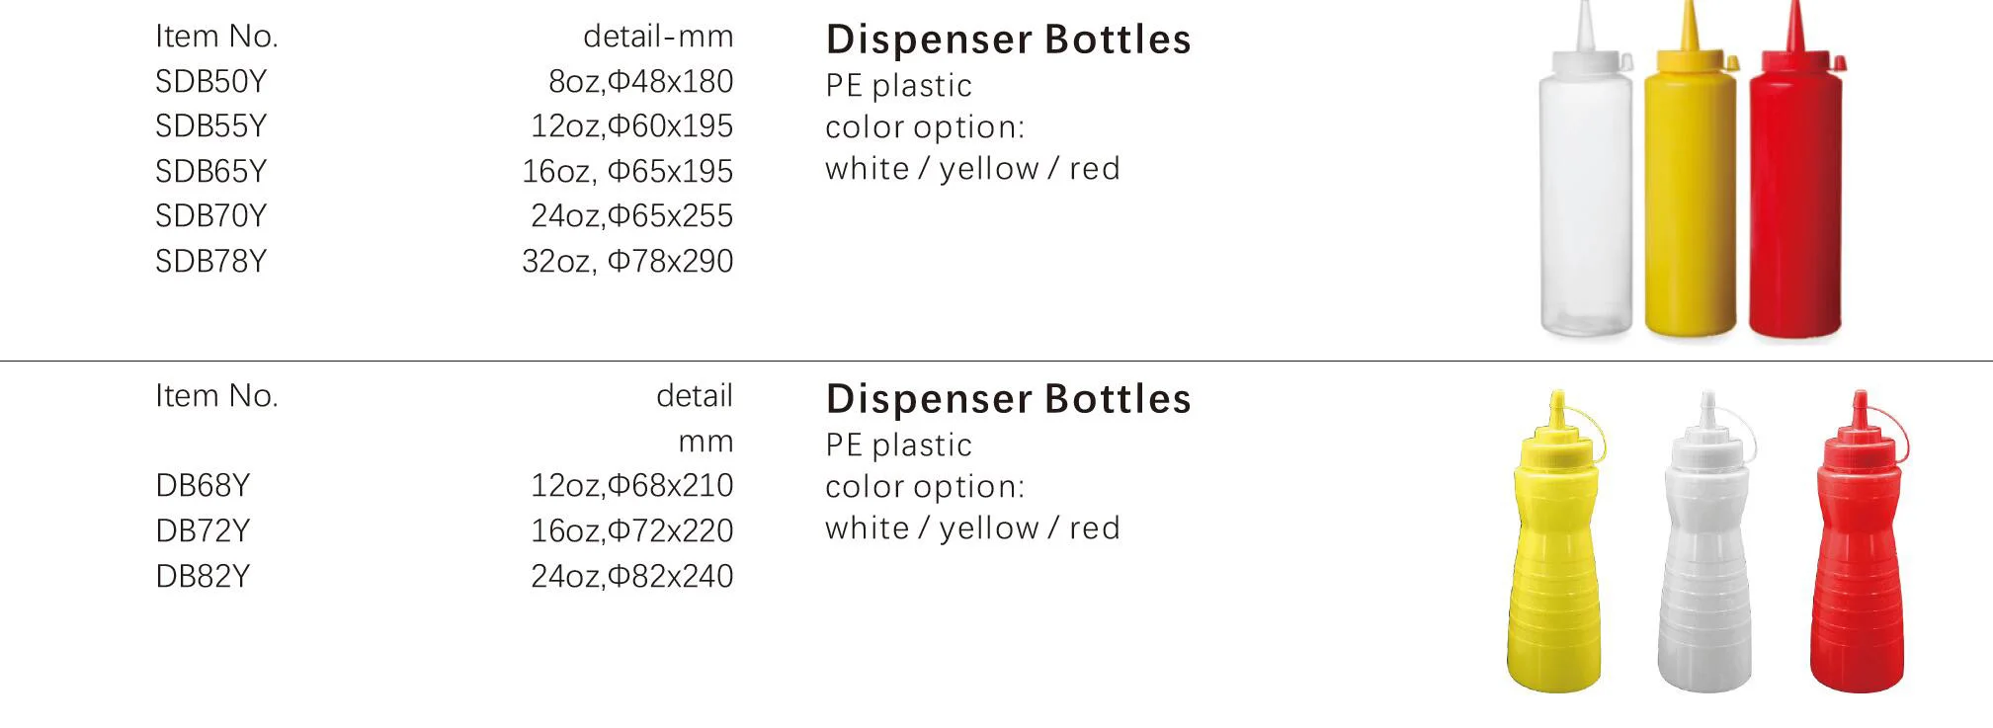Select item number DB68Y

coord(203,485)
